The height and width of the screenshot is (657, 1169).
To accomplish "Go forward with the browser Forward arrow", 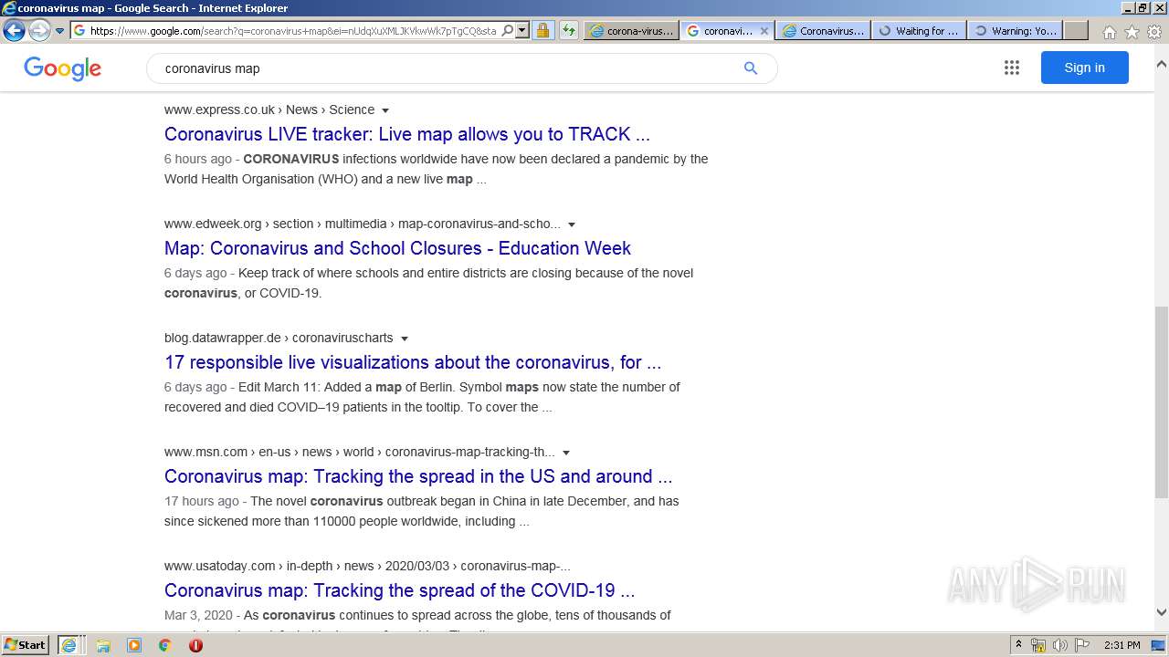I will [39, 30].
